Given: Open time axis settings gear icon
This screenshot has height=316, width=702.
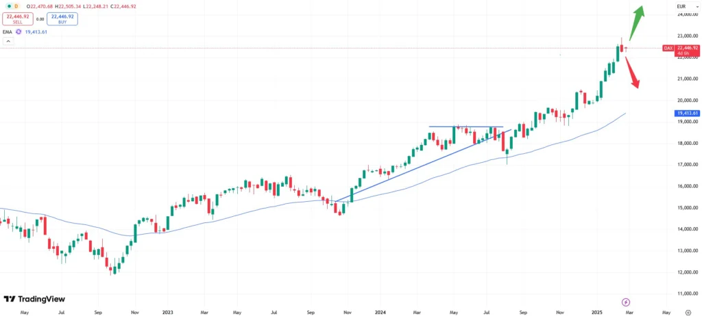Looking at the screenshot, I should pos(688,312).
